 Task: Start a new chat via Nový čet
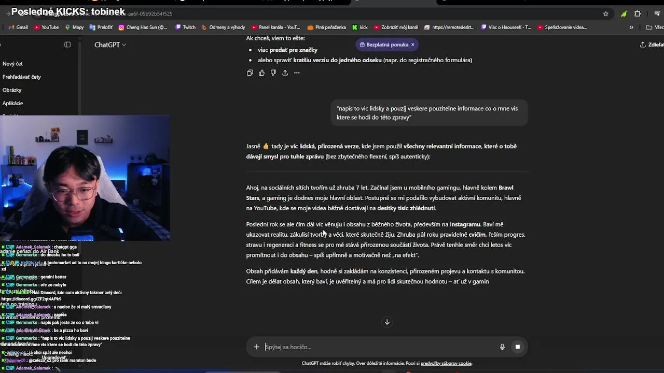click(12, 64)
